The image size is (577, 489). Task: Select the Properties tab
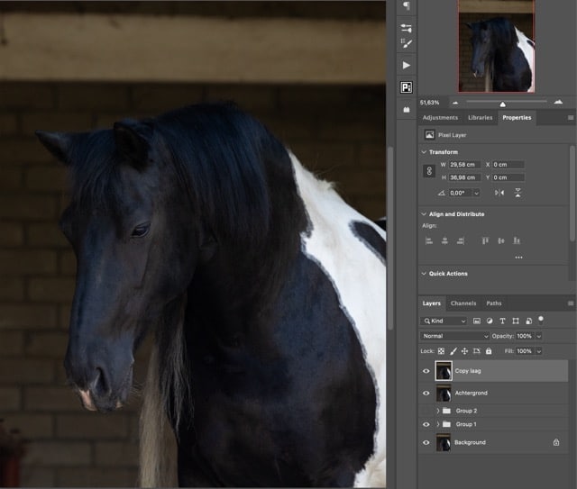coord(517,118)
